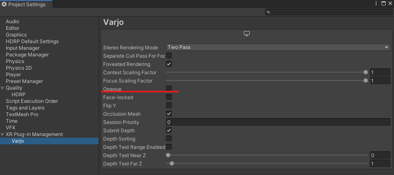Toggle the Opaque checkbox
The width and height of the screenshot is (394, 175).
coord(169,89)
